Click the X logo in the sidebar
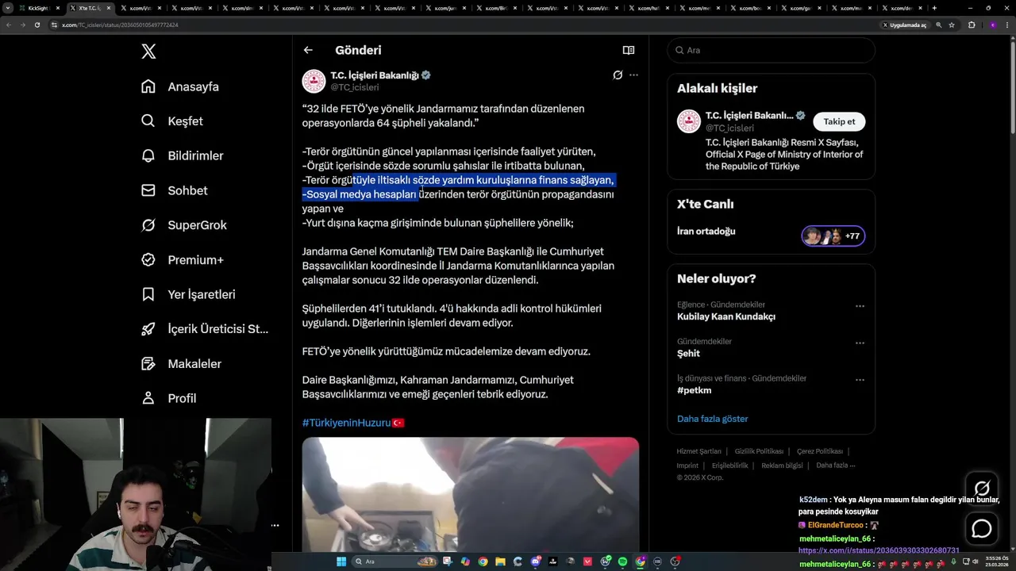 pos(148,52)
